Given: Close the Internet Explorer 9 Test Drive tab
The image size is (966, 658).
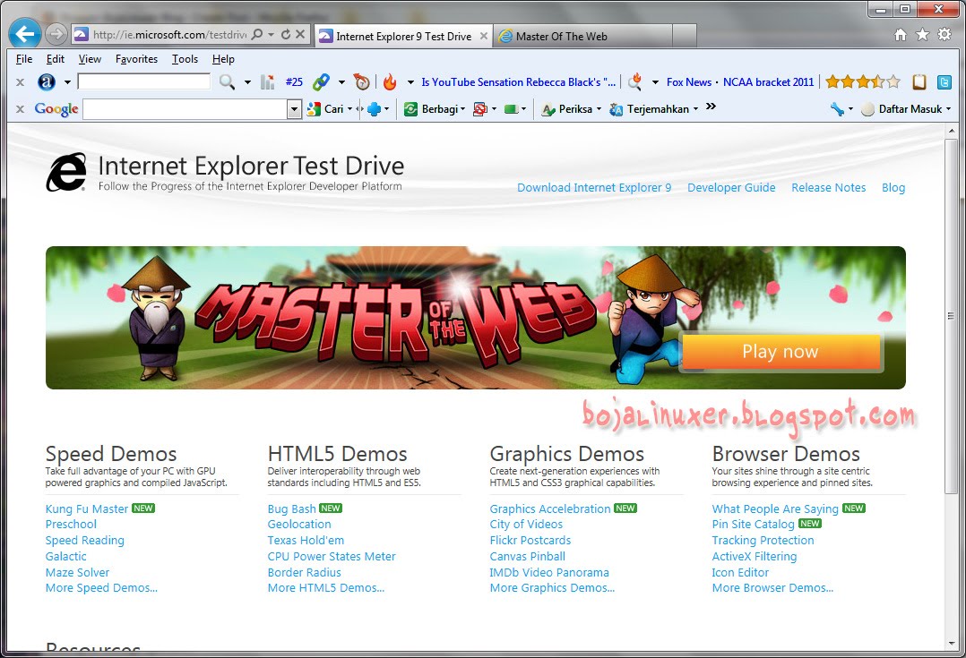Looking at the screenshot, I should pyautogui.click(x=484, y=36).
